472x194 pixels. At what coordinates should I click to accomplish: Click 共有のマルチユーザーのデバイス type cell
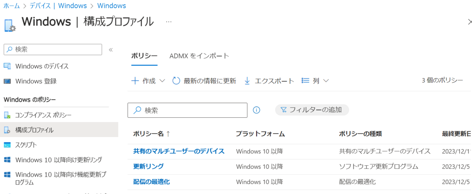coord(385,151)
